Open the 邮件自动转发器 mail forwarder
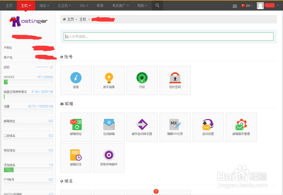 point(142,127)
